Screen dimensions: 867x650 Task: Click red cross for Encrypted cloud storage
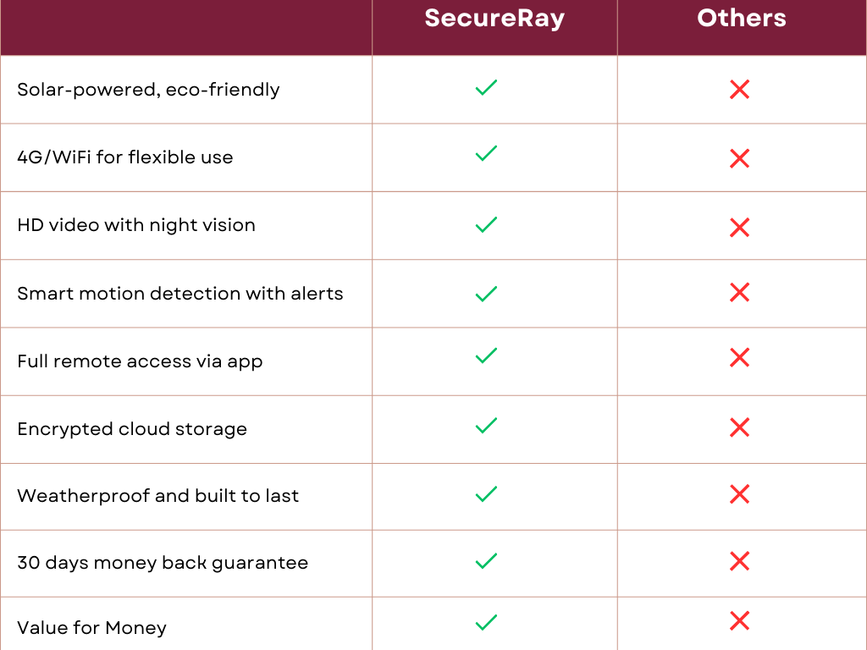[739, 427]
